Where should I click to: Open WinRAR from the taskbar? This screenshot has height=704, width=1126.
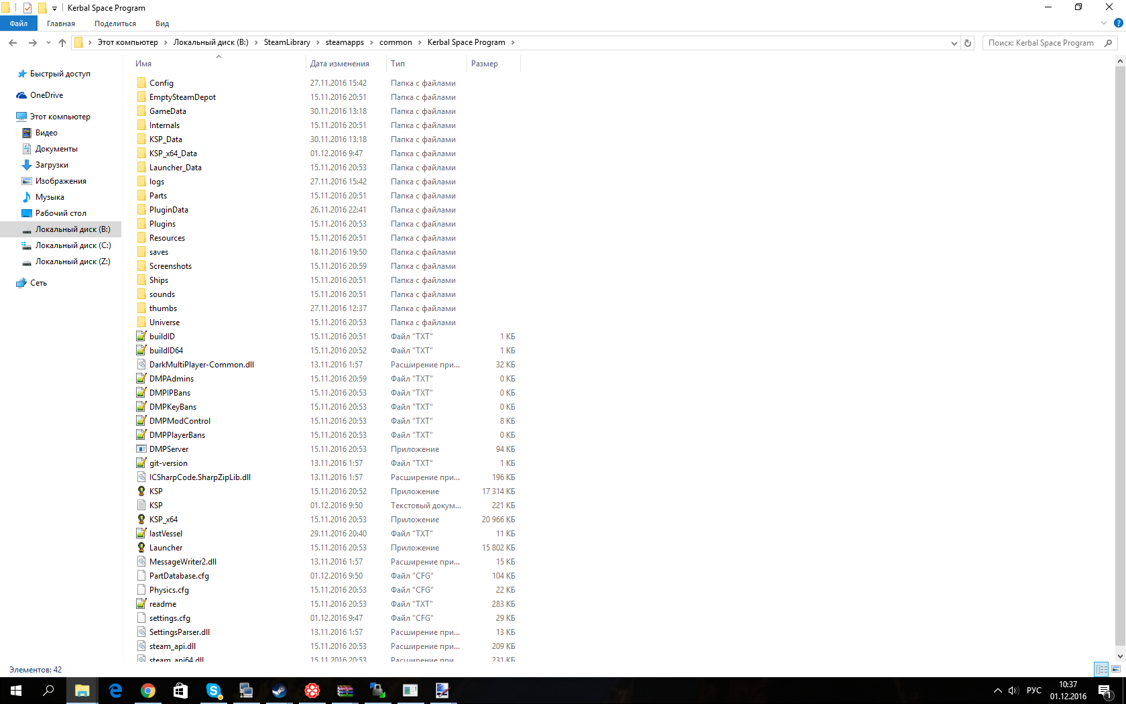[345, 691]
